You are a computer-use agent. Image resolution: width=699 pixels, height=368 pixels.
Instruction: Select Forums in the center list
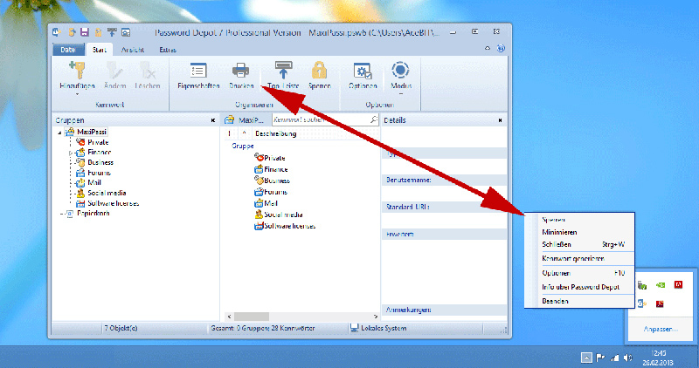(275, 192)
